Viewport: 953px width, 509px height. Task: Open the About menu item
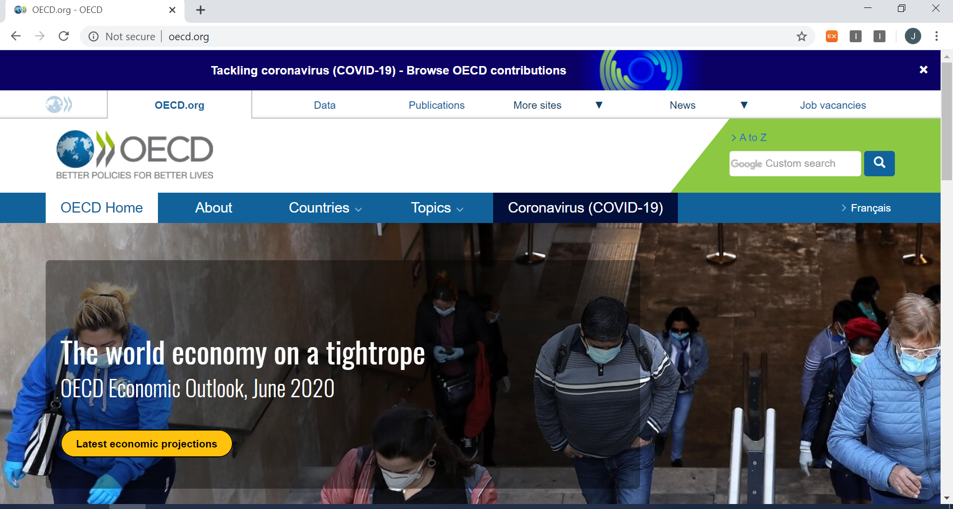tap(214, 208)
